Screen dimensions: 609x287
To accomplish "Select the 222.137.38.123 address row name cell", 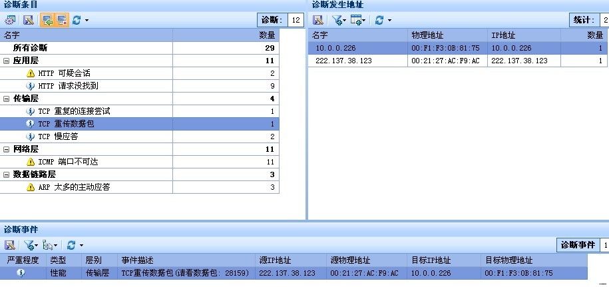I will pos(357,61).
